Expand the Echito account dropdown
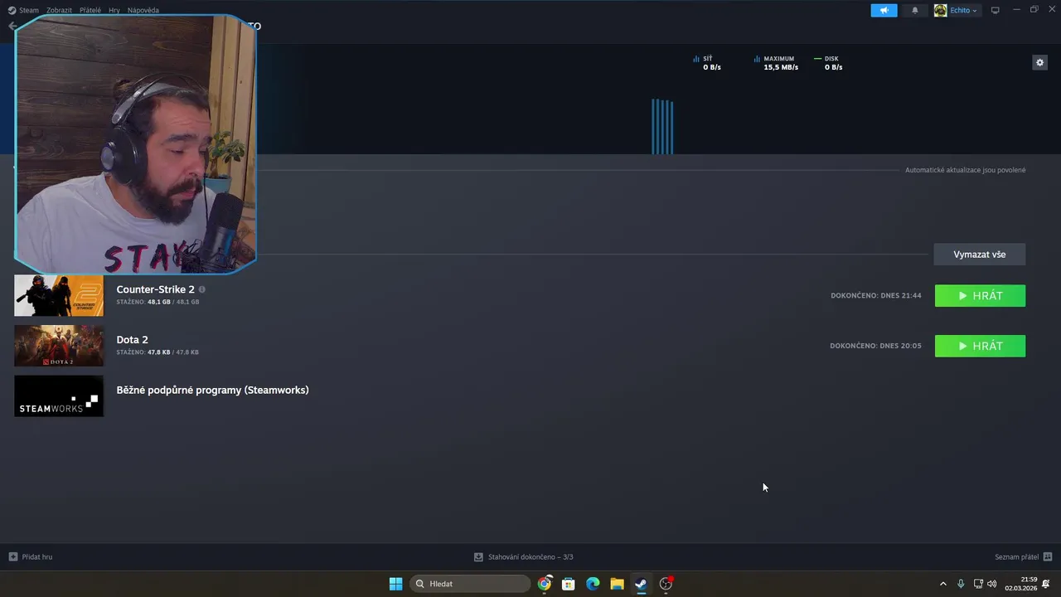 coord(963,10)
